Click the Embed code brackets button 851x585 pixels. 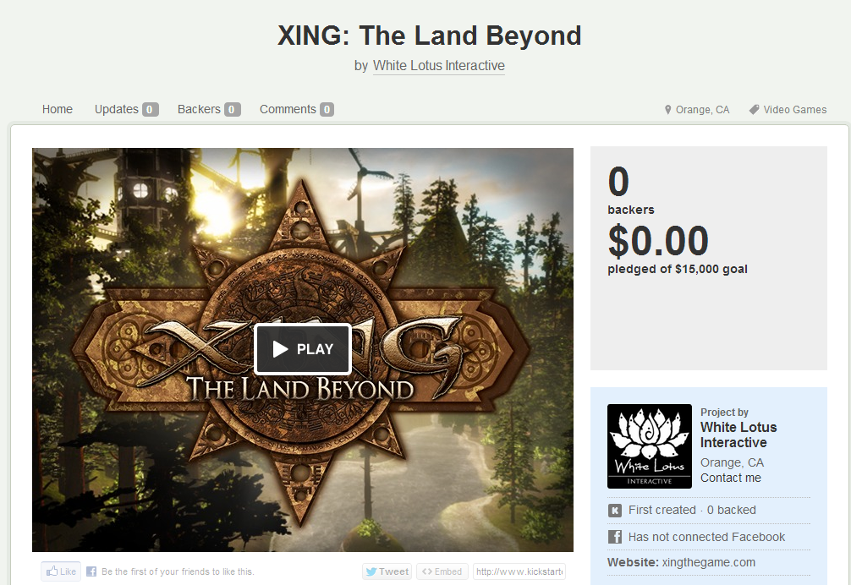pos(442,571)
